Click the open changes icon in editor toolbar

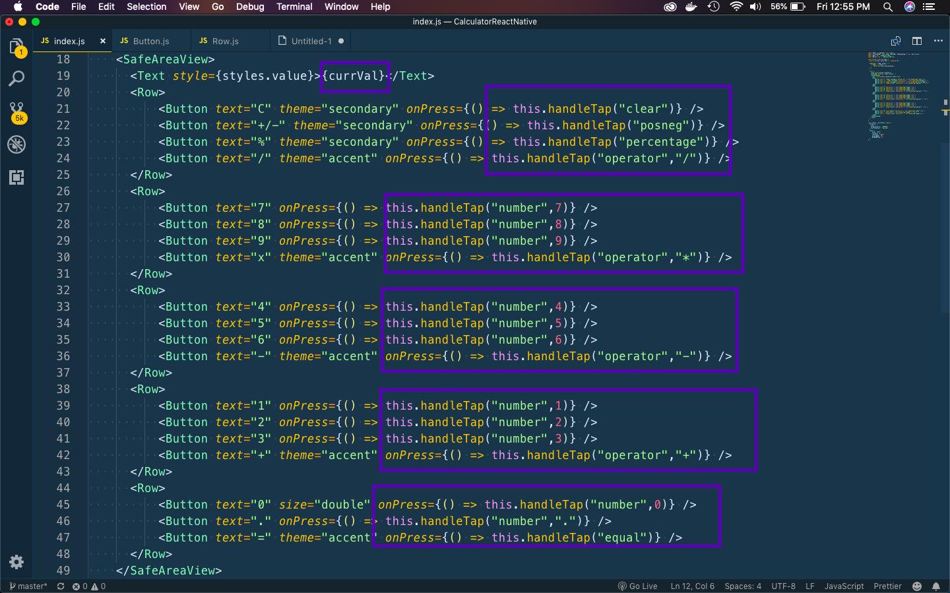point(896,41)
